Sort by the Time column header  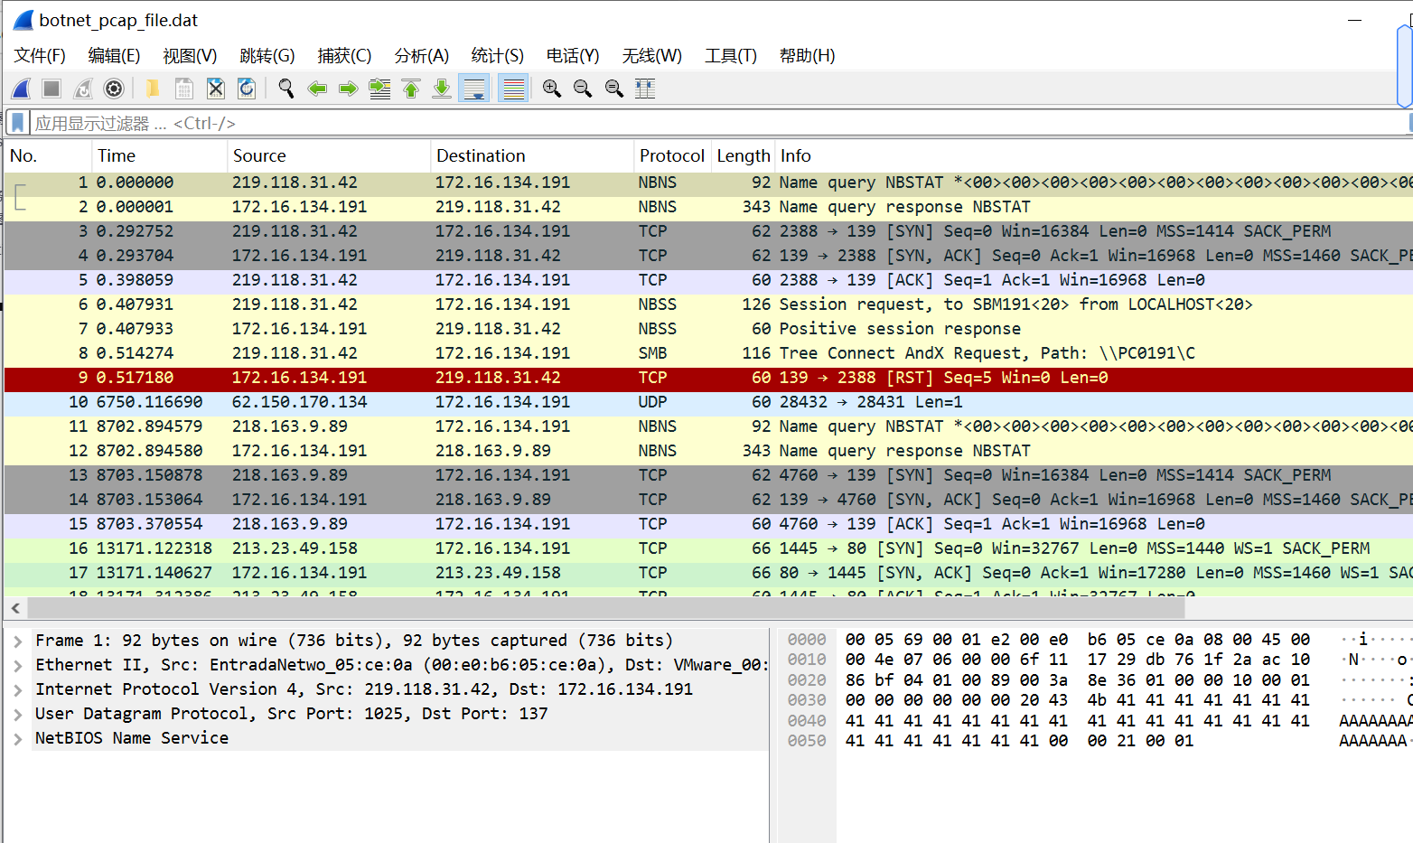[159, 155]
